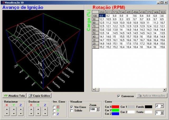Uncheck the Conversor checkbox

tap(119, 96)
